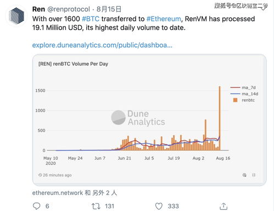Image resolution: width=274 pixels, height=211 pixels.
Task: Expand chart with fullscreen icon
Action: [254, 175]
